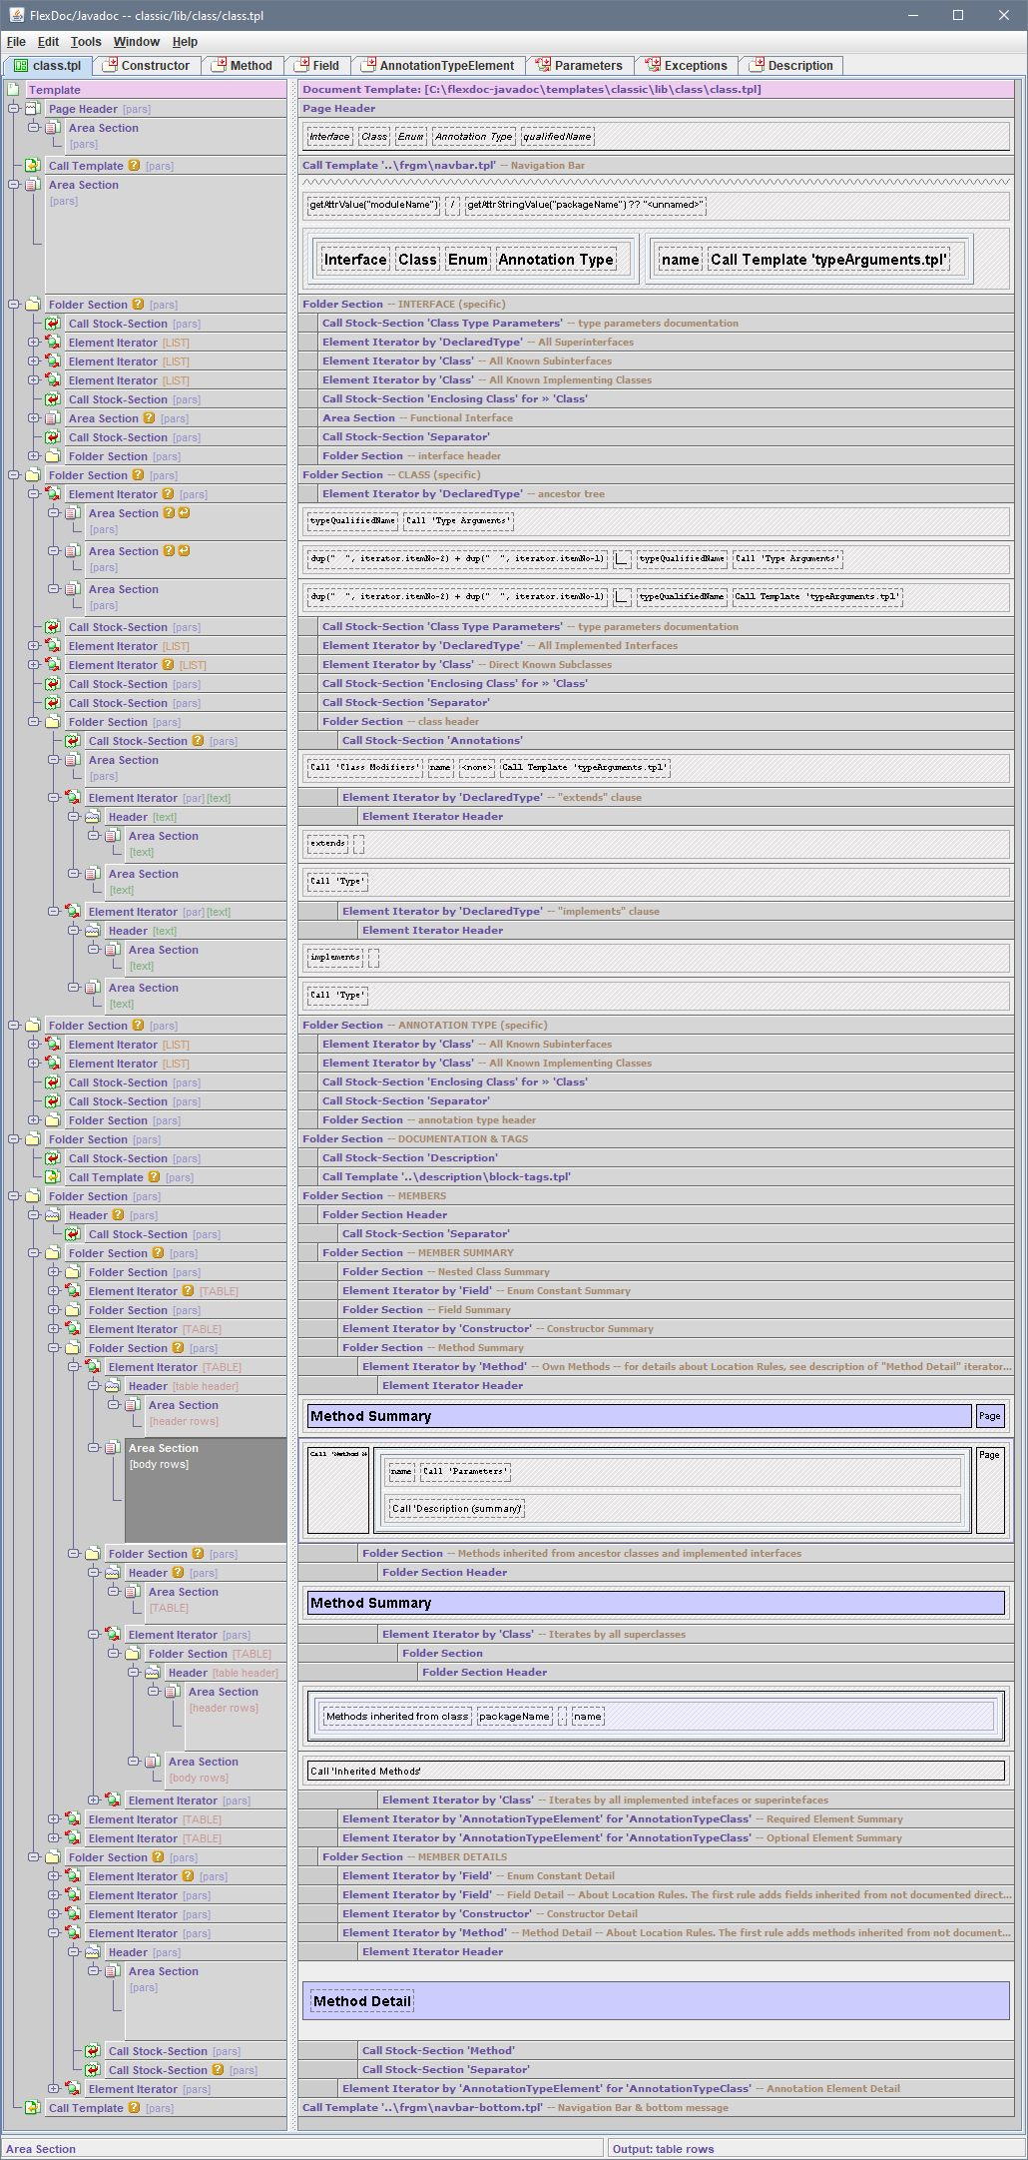Viewport: 1028px width, 2160px height.
Task: Open the Window menu
Action: pos(136,42)
